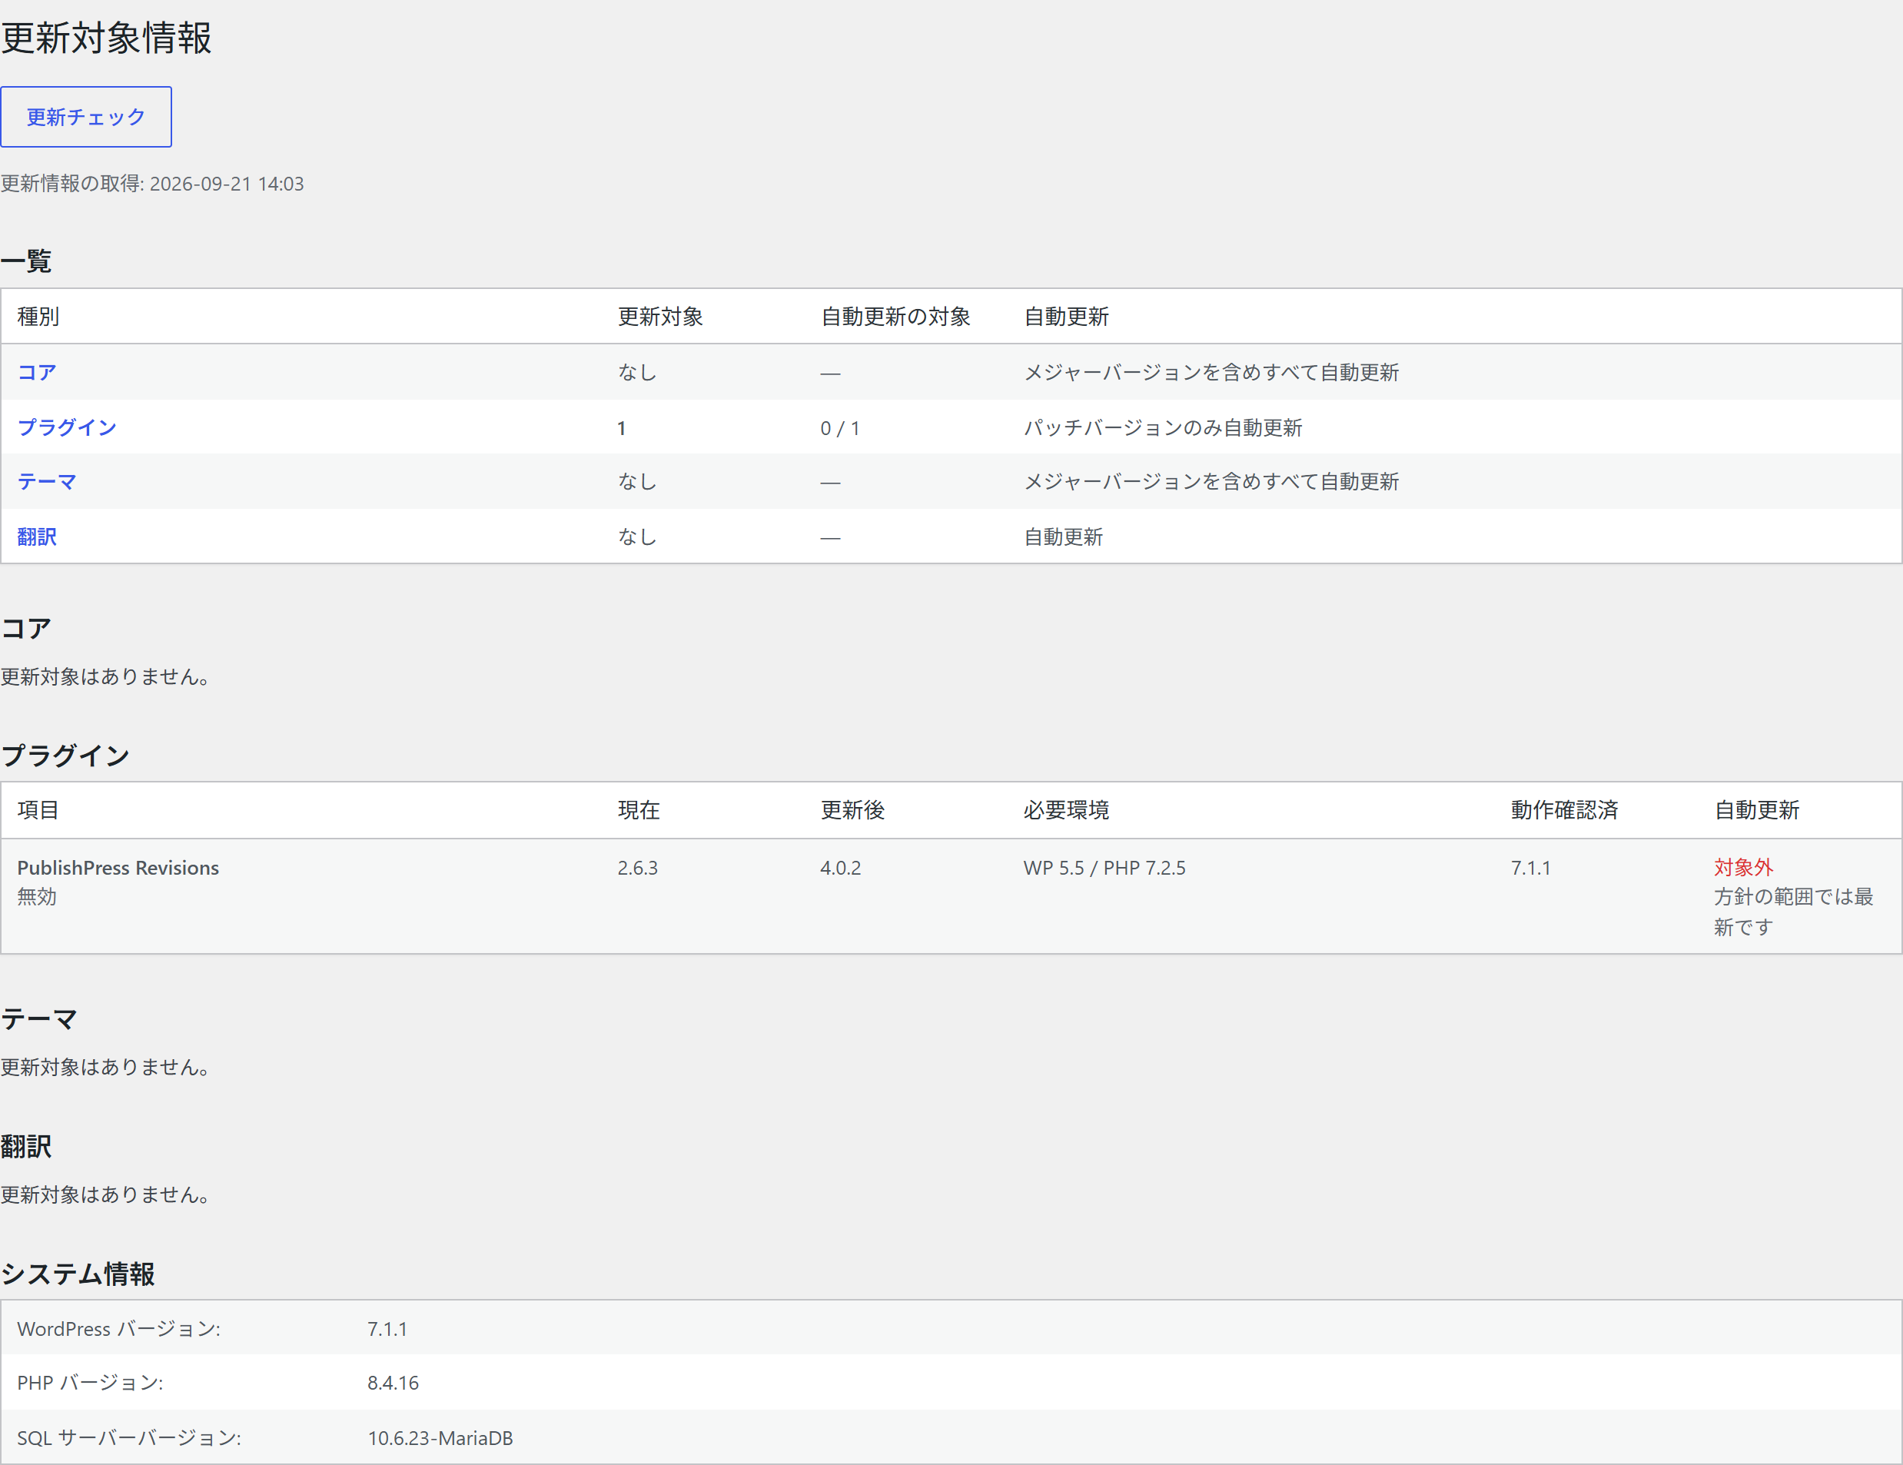Click the 更新対象情報 page title
Image resolution: width=1903 pixels, height=1465 pixels.
105,38
